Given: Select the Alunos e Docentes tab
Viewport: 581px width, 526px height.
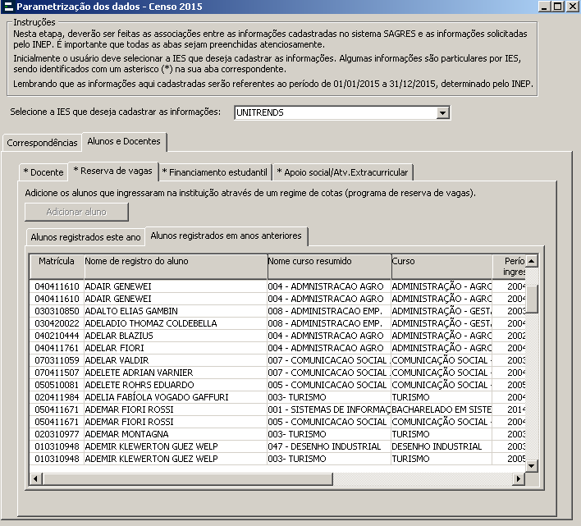Looking at the screenshot, I should [x=125, y=142].
